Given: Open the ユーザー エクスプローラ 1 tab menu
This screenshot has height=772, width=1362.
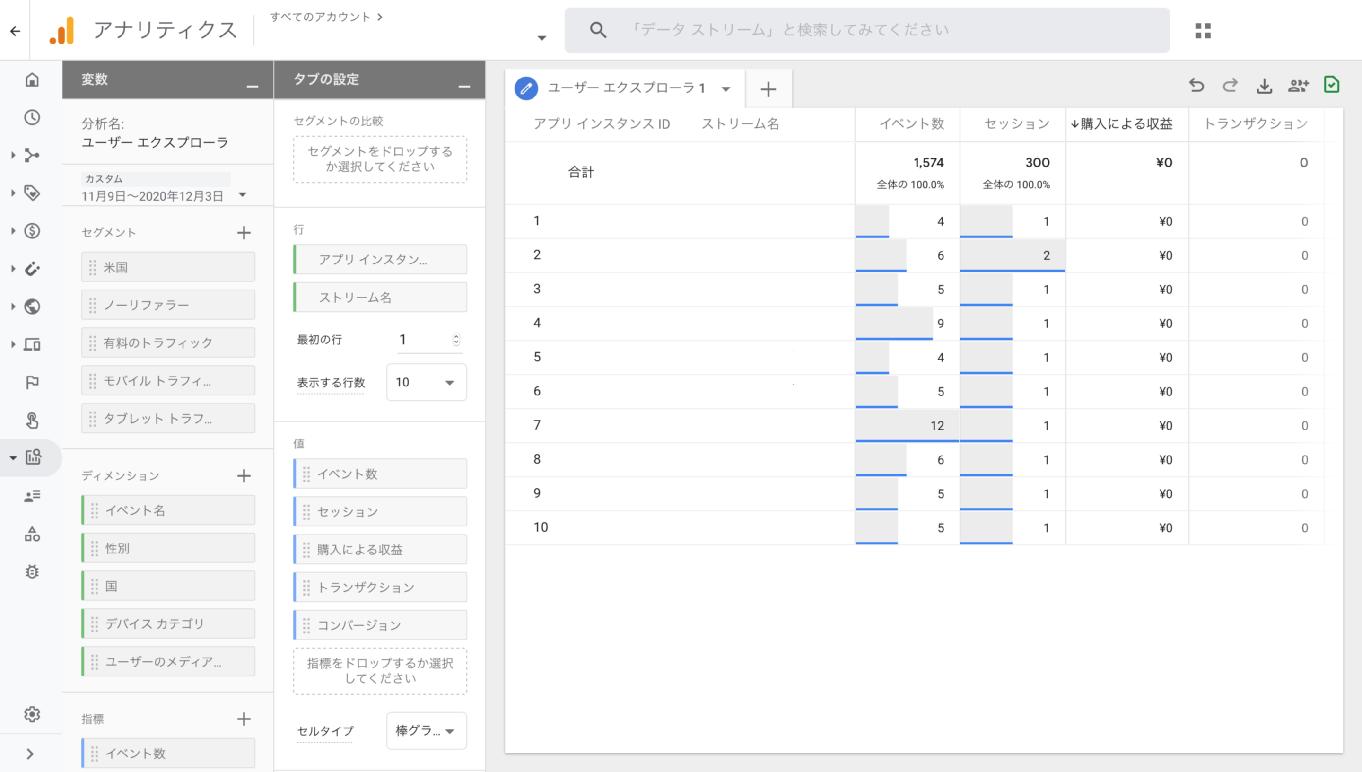Looking at the screenshot, I should point(726,89).
